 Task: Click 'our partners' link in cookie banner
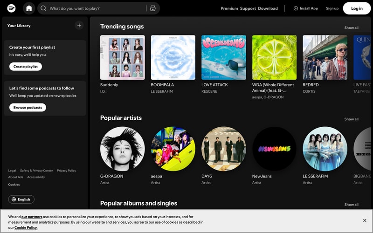point(32,217)
